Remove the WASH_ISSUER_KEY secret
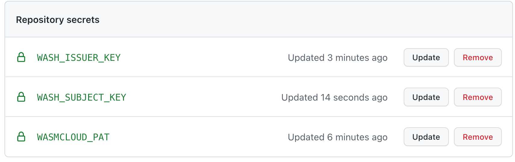Screen dimensions: 515x162 coord(477,58)
